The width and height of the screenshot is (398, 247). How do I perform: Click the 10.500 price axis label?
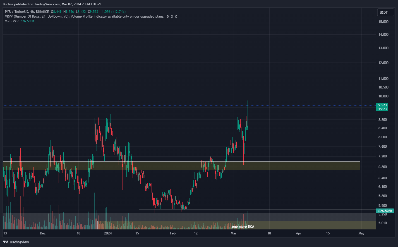point(383,87)
